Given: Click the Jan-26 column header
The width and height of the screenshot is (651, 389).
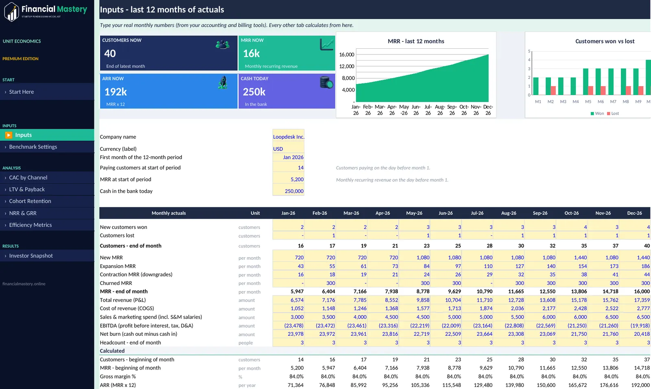Looking at the screenshot, I should point(288,213).
